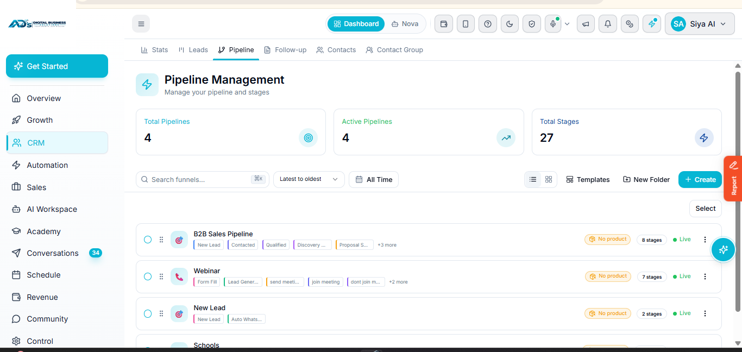The width and height of the screenshot is (742, 352).
Task: Click the B2B Sales Pipeline drag handle
Action: click(x=161, y=240)
